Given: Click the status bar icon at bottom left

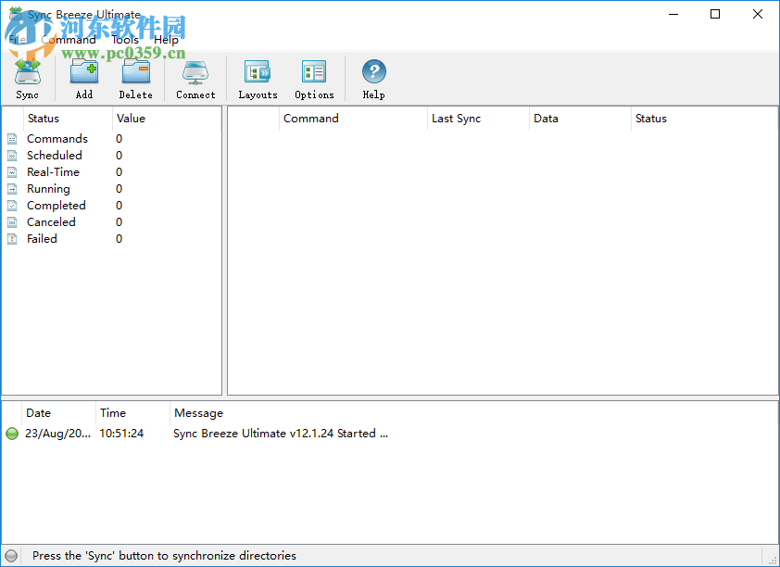Looking at the screenshot, I should click(x=11, y=555).
